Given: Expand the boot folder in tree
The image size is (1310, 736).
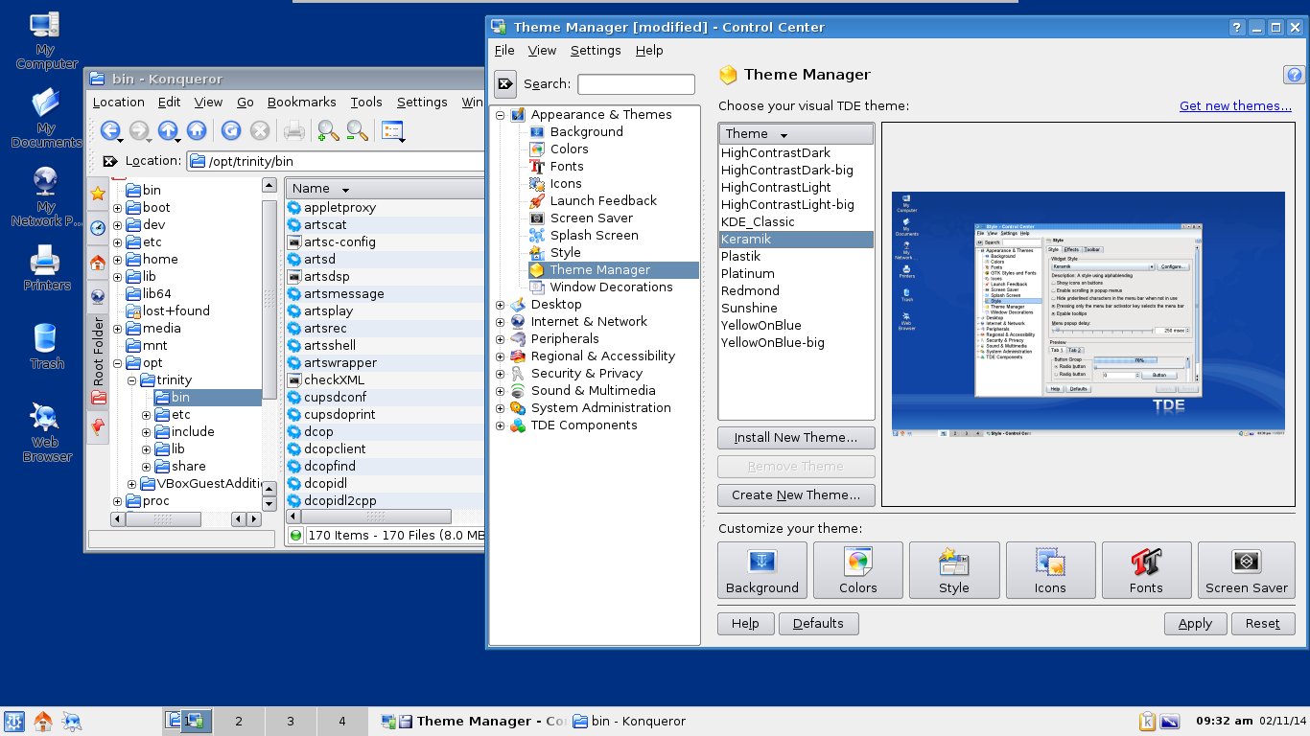Looking at the screenshot, I should 118,208.
